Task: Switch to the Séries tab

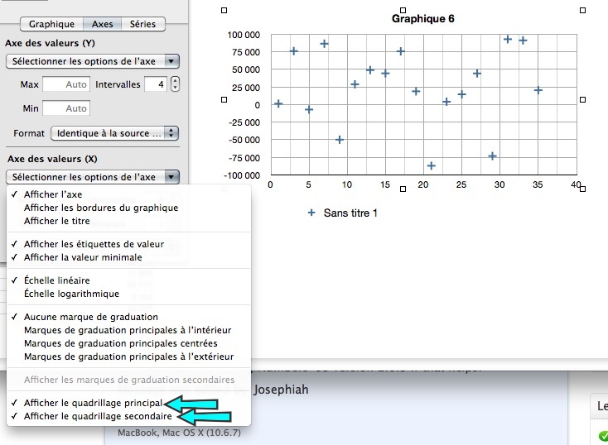Action: [142, 24]
